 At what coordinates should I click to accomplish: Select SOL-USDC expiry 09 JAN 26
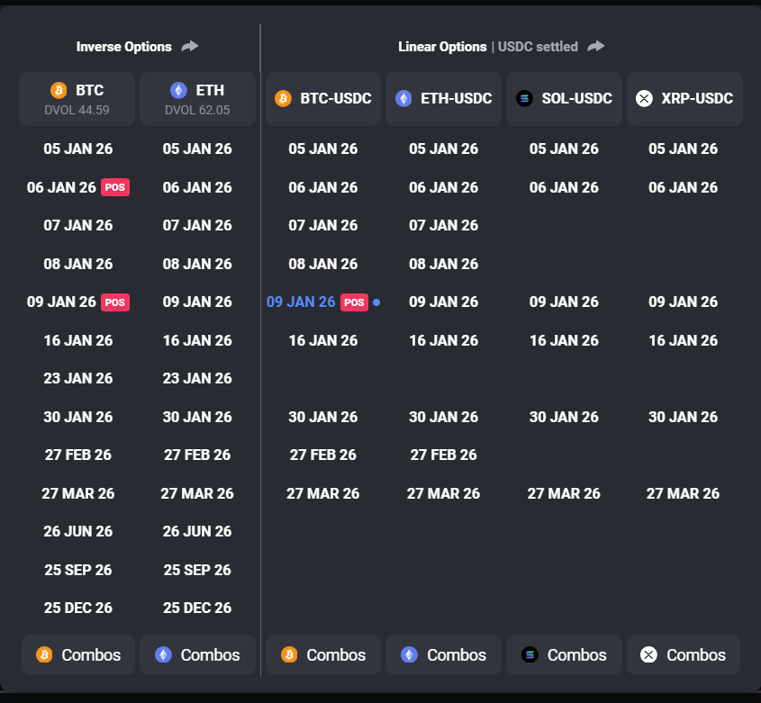pos(564,302)
